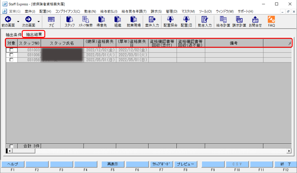The image size is (297, 173).
Task: Open 配置照会 assignment inquiry
Action: point(170,22)
